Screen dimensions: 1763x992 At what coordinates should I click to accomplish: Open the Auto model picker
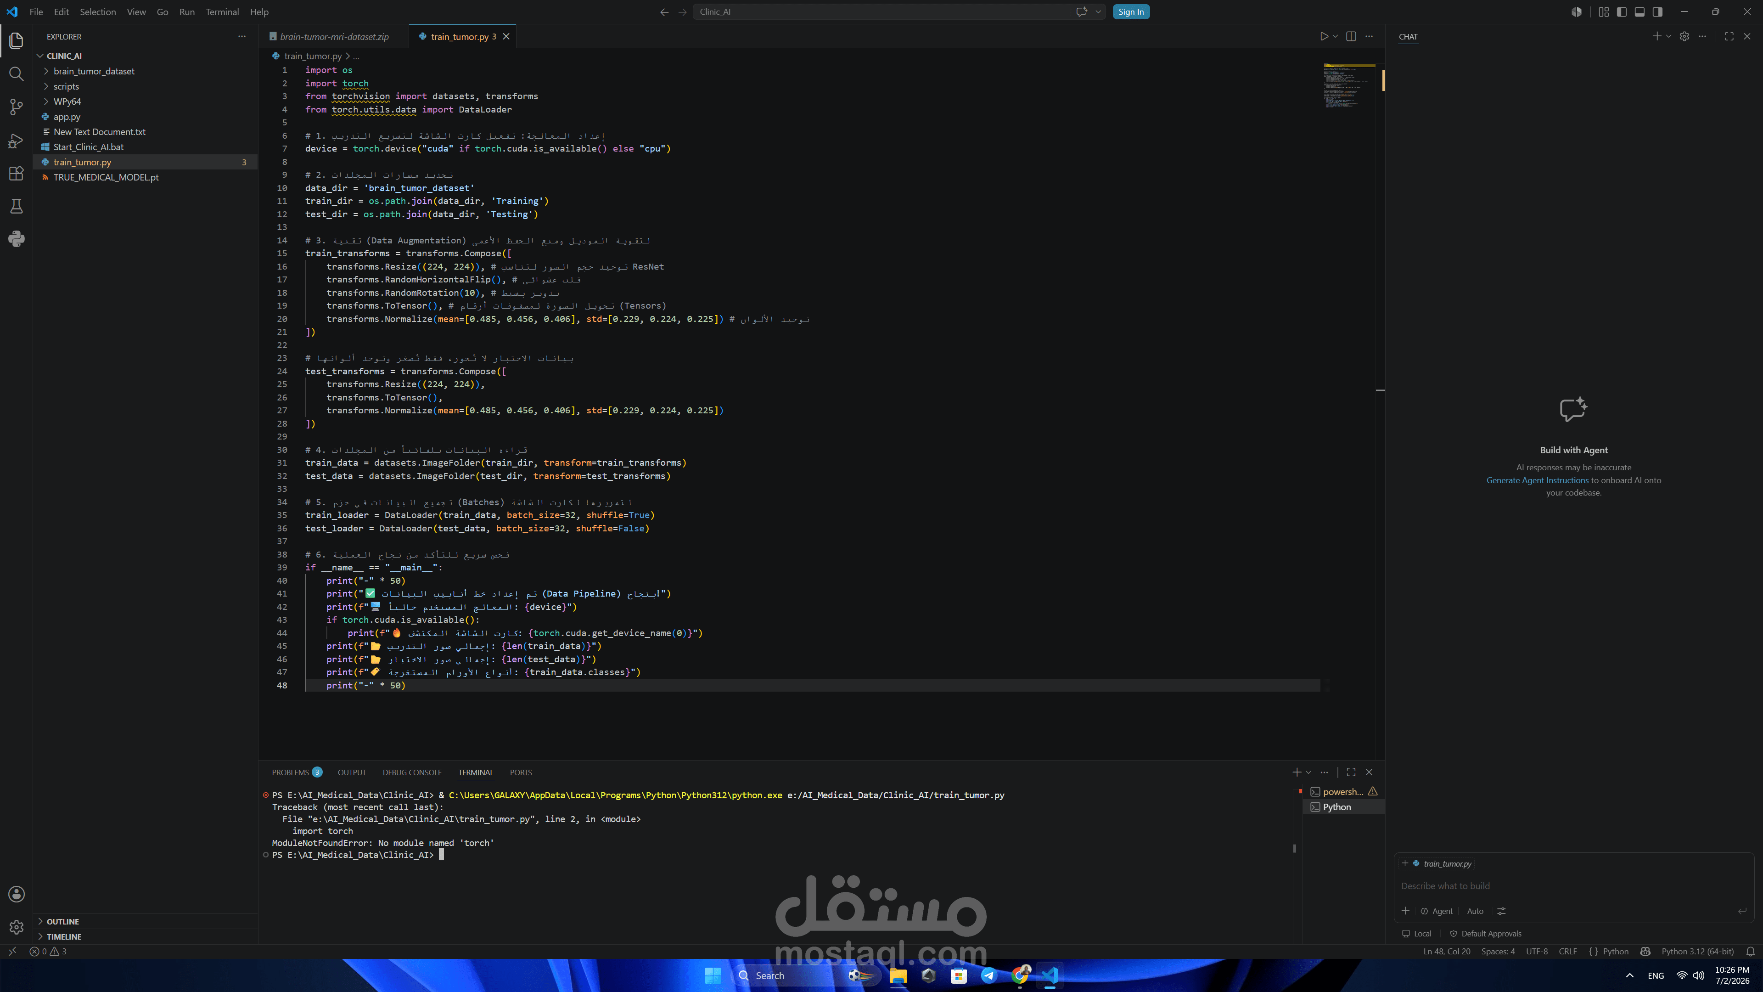click(1475, 911)
